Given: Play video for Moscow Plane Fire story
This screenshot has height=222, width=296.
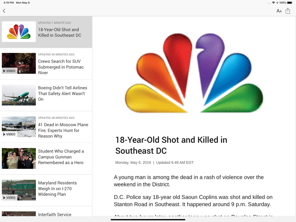Looking at the screenshot, I should coord(9,134).
